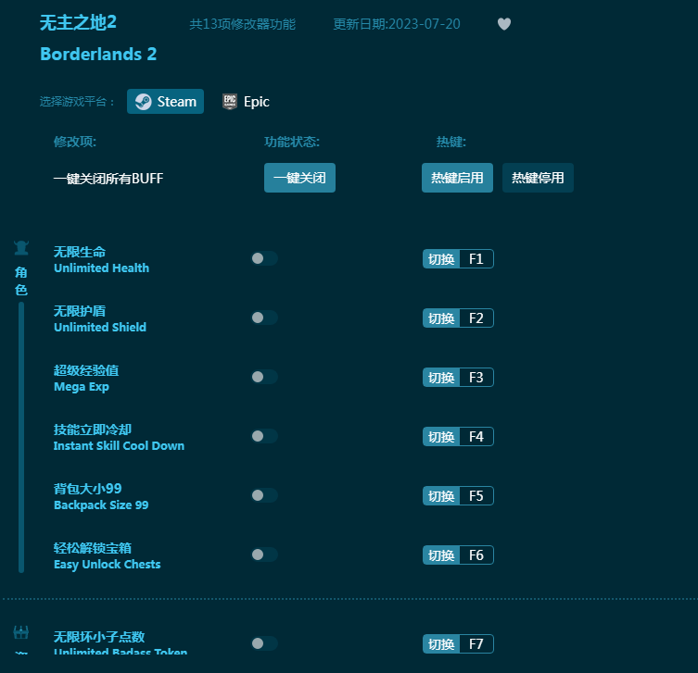698x673 pixels.
Task: Click the Unlimited Shield label
Action: (x=100, y=327)
